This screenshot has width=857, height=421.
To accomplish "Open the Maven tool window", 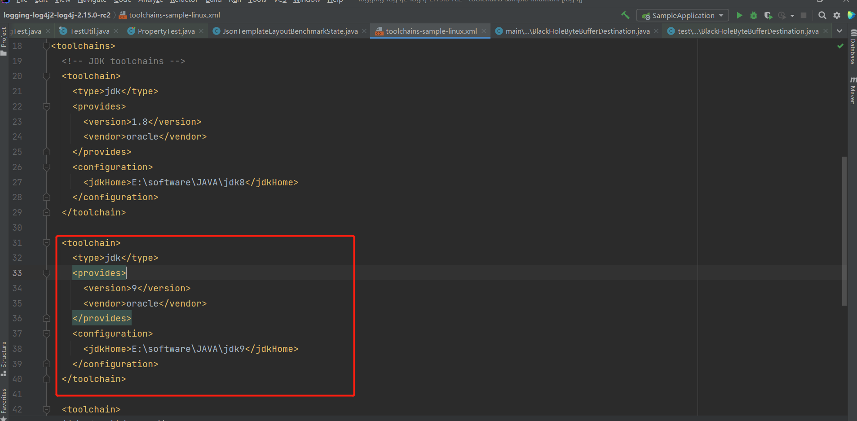I will click(x=853, y=90).
